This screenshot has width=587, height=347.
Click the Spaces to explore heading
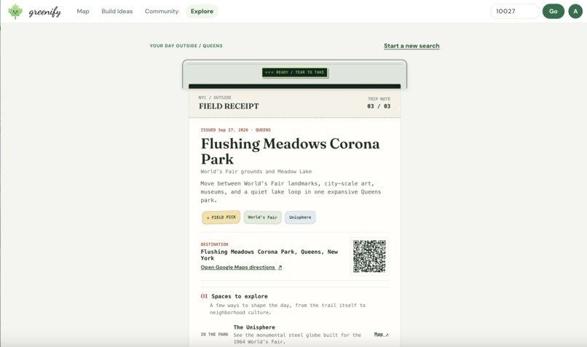(240, 296)
